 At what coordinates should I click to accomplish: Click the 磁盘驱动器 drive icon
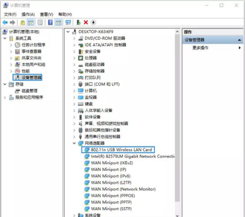[81, 65]
